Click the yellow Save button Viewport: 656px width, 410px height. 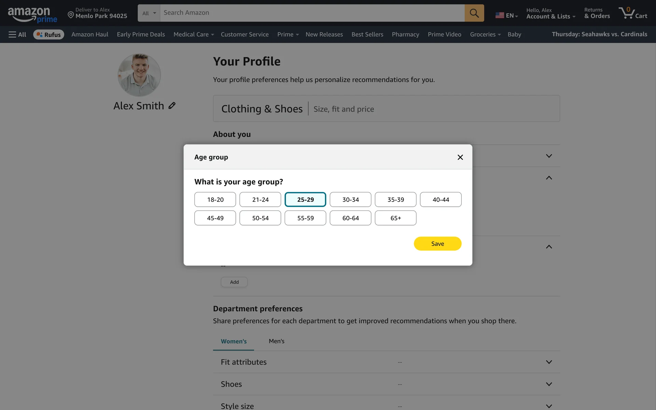click(x=437, y=244)
